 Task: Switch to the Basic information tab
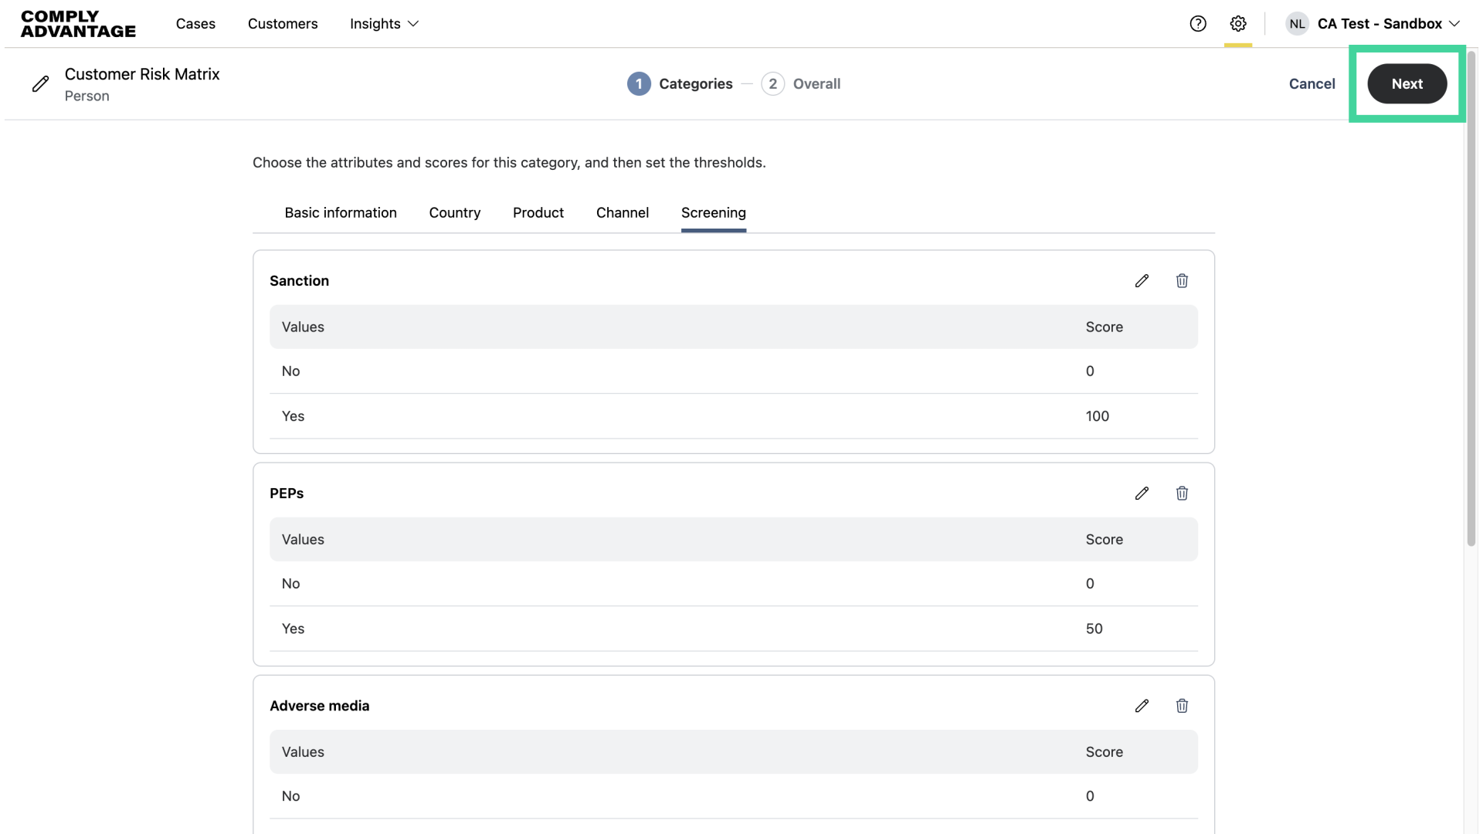click(x=341, y=213)
